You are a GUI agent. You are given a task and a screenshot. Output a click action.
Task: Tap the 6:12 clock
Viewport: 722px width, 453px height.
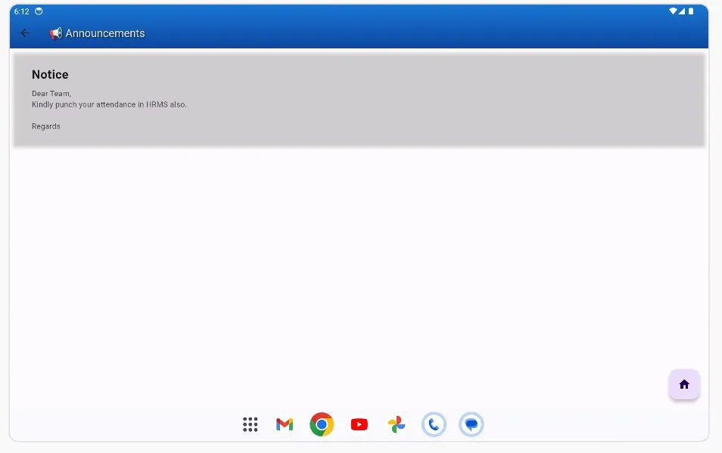[22, 11]
